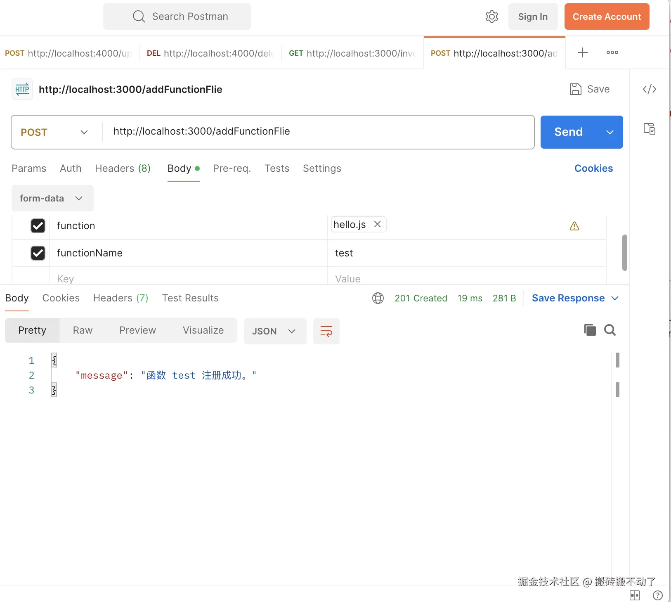Select the request Body tab
Image resolution: width=671 pixels, height=602 pixels.
pyautogui.click(x=183, y=168)
